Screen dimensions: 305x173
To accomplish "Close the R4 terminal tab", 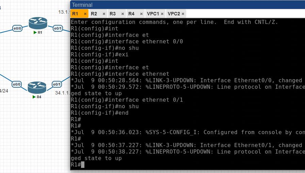I will click(x=141, y=14).
